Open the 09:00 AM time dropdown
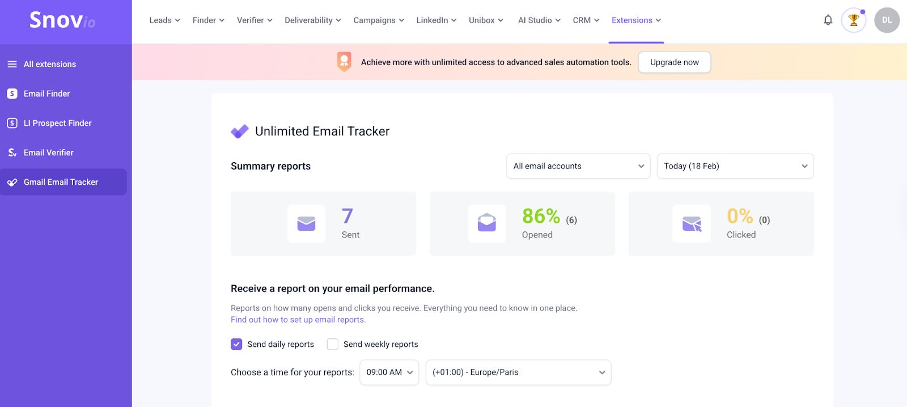The image size is (907, 407). (x=389, y=372)
